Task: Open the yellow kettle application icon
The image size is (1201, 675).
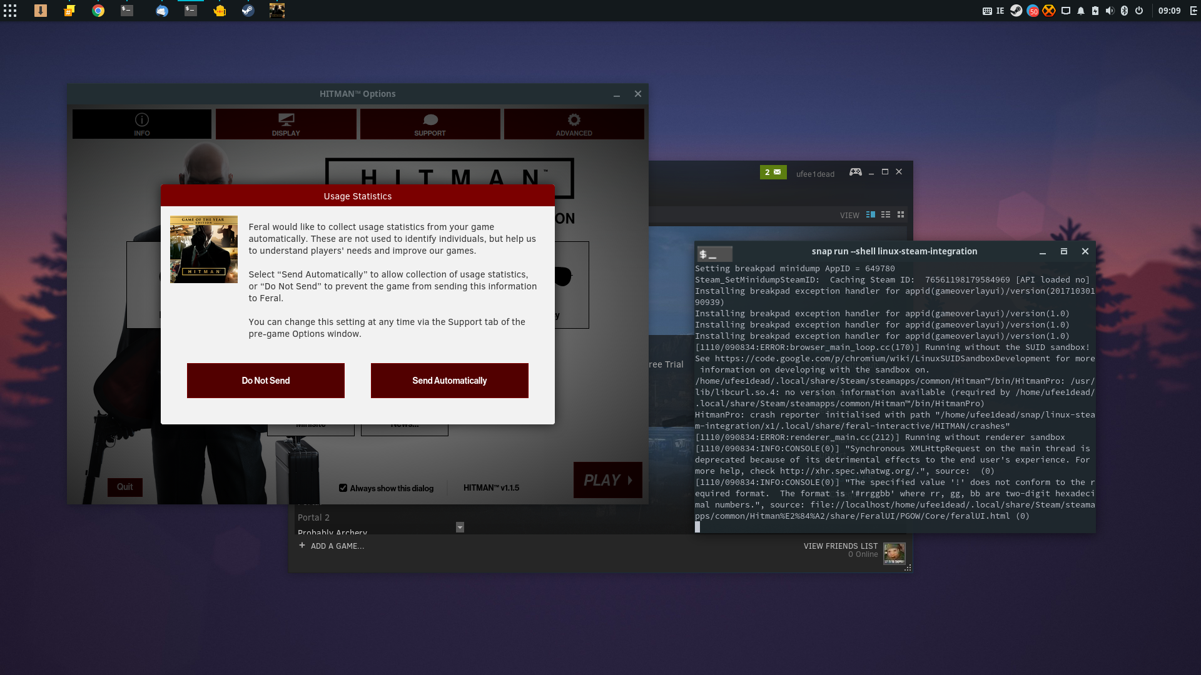Action: [x=220, y=11]
